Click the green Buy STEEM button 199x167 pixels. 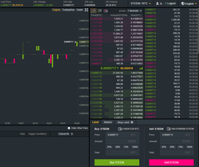117,162
